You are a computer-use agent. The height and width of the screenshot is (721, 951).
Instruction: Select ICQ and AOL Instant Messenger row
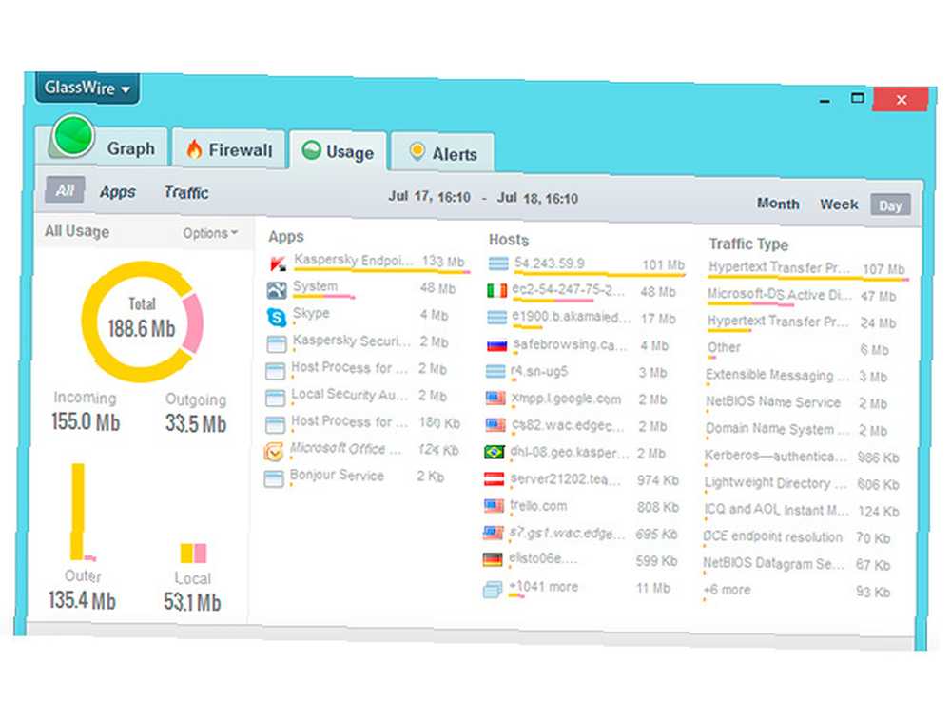pos(801,510)
